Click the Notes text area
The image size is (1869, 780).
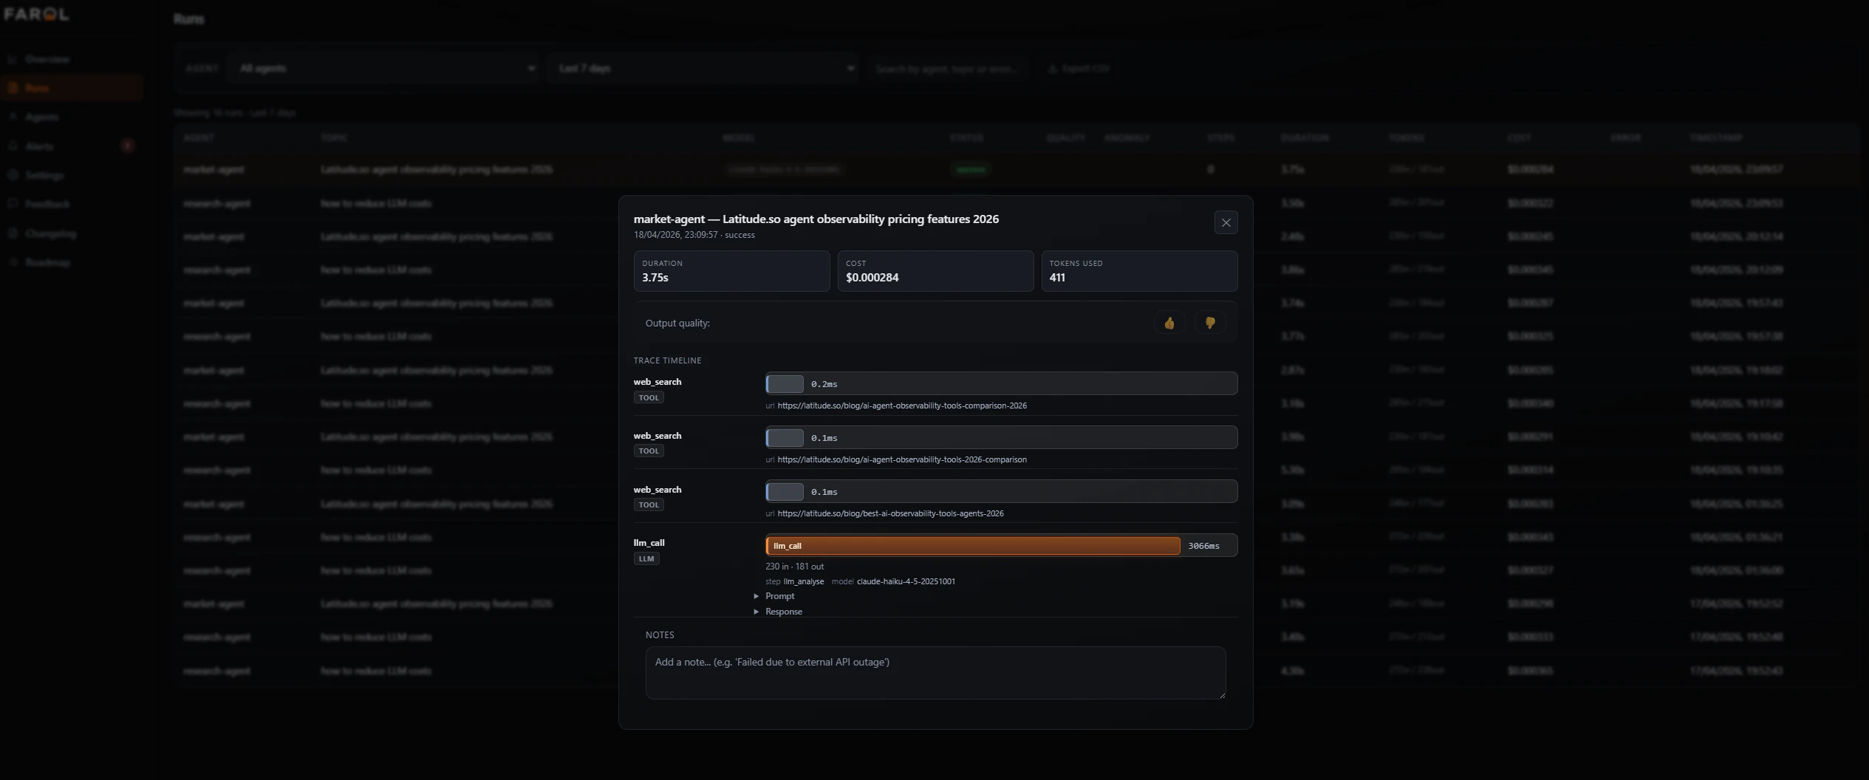pyautogui.click(x=935, y=673)
